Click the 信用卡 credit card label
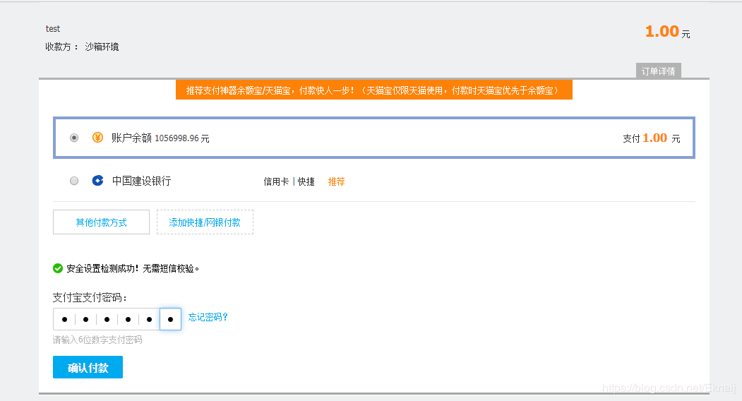The image size is (742, 401). click(x=276, y=182)
